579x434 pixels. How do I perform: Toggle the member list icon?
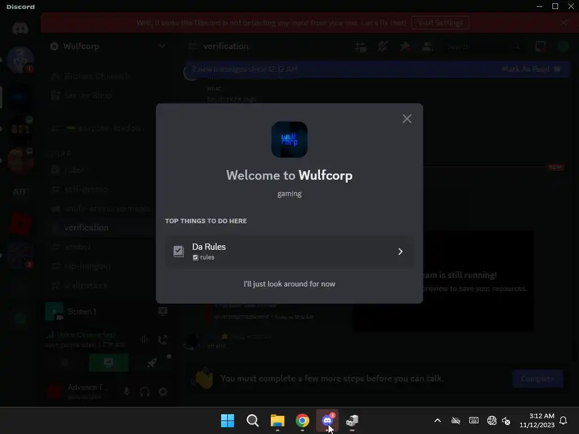(427, 46)
